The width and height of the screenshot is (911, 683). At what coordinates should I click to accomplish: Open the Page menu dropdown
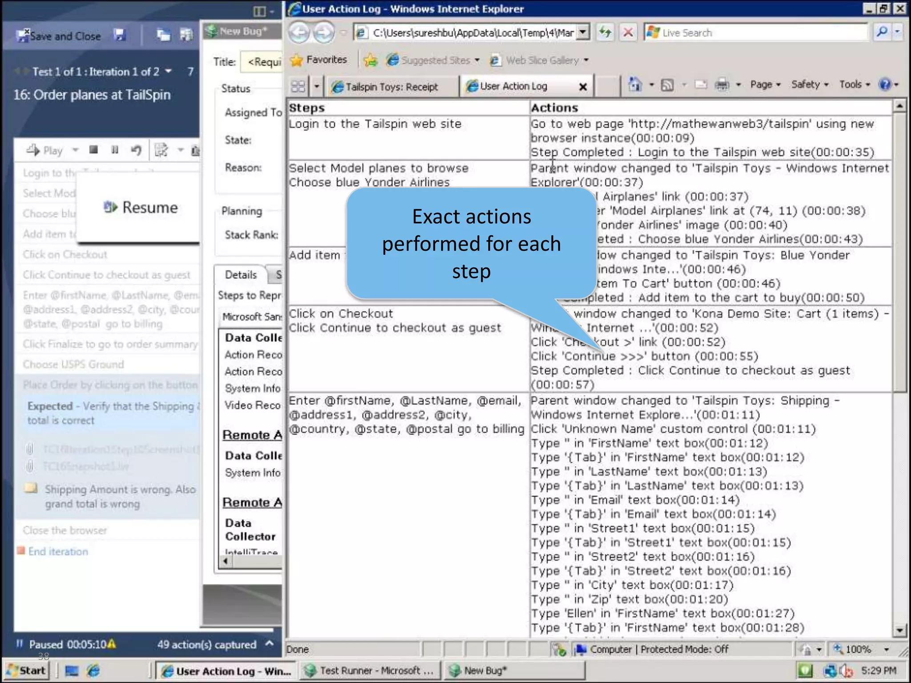pyautogui.click(x=765, y=84)
